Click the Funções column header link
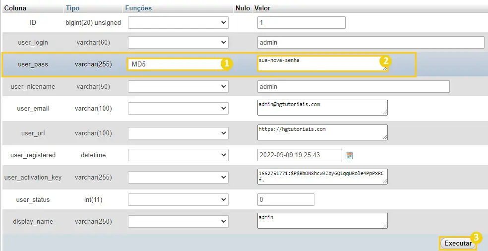This screenshot has width=488, height=251. coord(138,8)
